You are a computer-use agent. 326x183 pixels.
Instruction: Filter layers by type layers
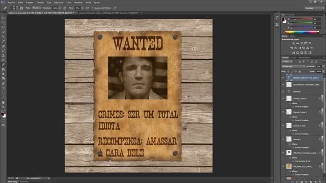pyautogui.click(x=308, y=62)
